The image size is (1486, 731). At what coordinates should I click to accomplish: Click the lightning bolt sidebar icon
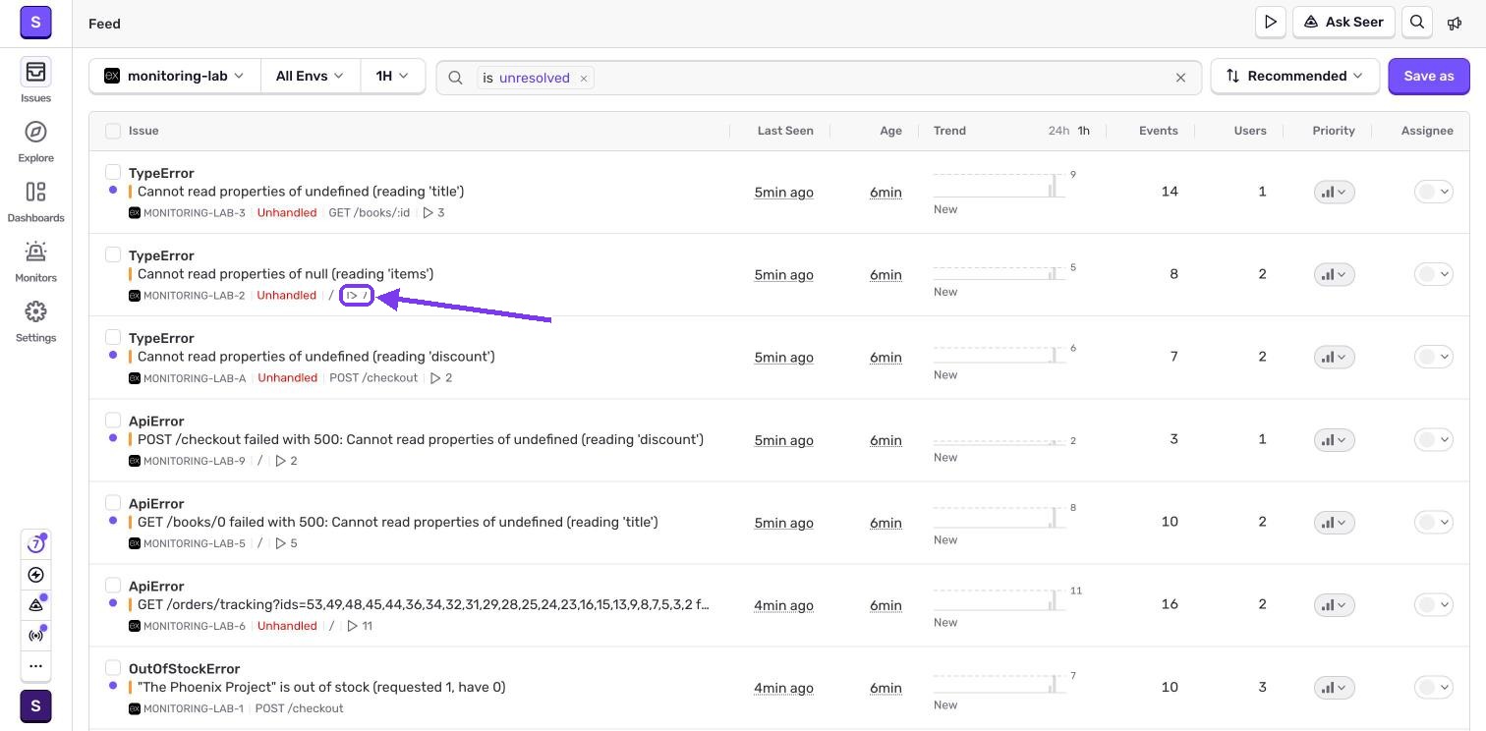click(x=35, y=575)
